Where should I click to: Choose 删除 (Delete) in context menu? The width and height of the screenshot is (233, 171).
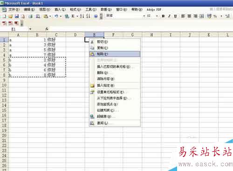click(115, 73)
